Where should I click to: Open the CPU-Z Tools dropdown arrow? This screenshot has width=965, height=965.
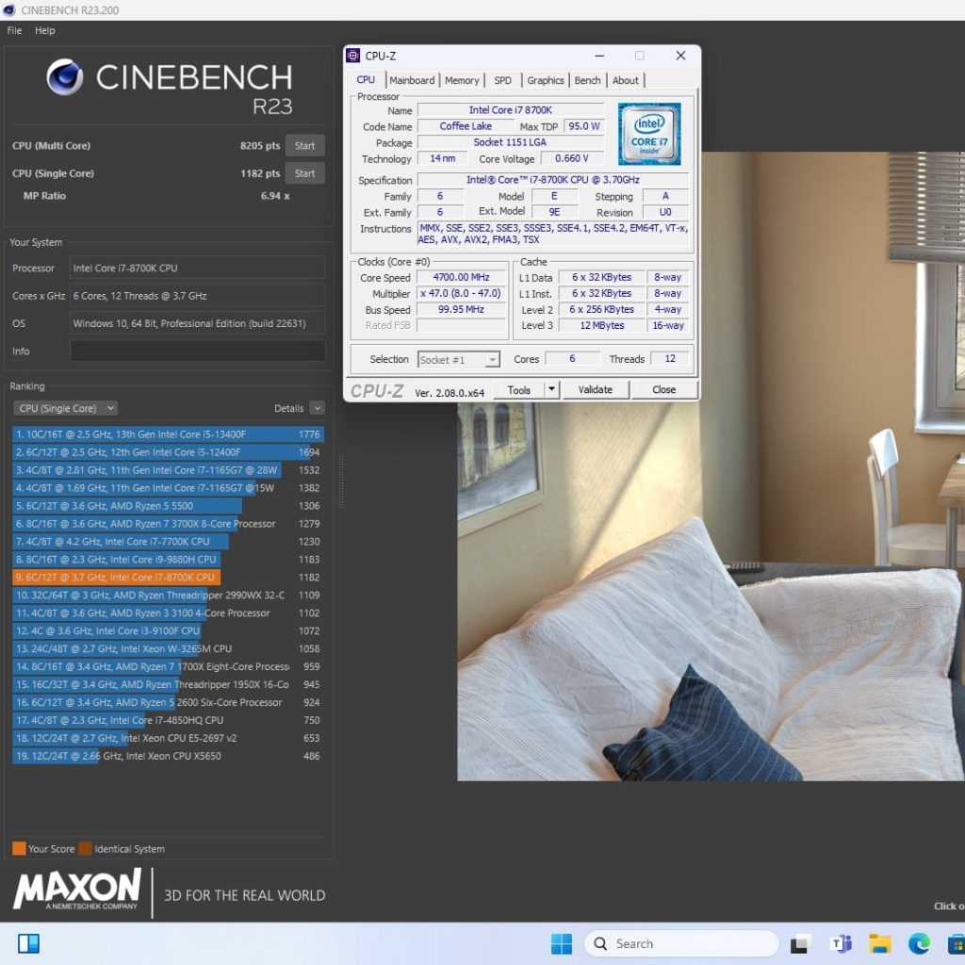pos(552,390)
